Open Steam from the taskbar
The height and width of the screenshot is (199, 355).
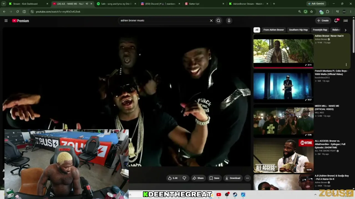(x=235, y=195)
